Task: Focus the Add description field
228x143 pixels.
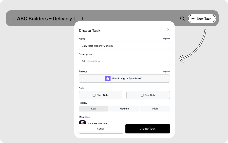Action: (x=124, y=61)
